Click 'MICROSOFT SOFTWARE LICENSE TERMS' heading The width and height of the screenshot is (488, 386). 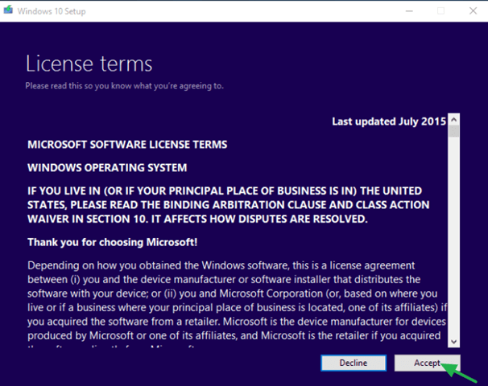coord(127,145)
